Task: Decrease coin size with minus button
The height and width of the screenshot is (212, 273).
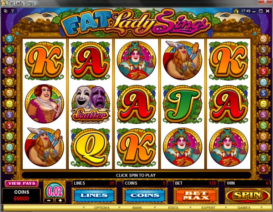Action: click(49, 200)
